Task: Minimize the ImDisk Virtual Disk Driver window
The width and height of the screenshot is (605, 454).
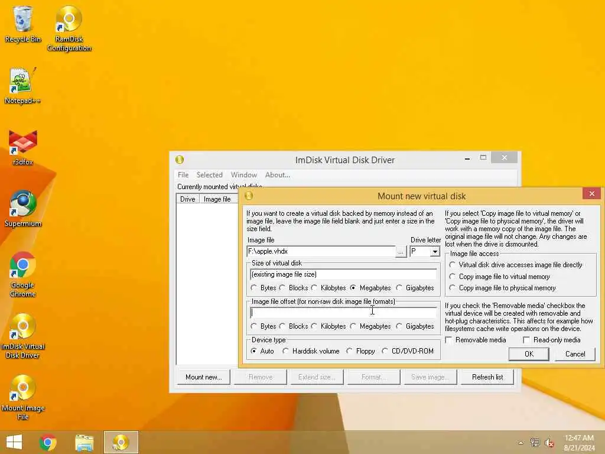Action: pyautogui.click(x=467, y=158)
